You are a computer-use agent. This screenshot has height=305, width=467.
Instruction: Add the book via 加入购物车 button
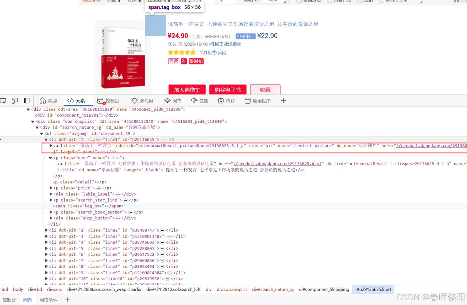(187, 90)
